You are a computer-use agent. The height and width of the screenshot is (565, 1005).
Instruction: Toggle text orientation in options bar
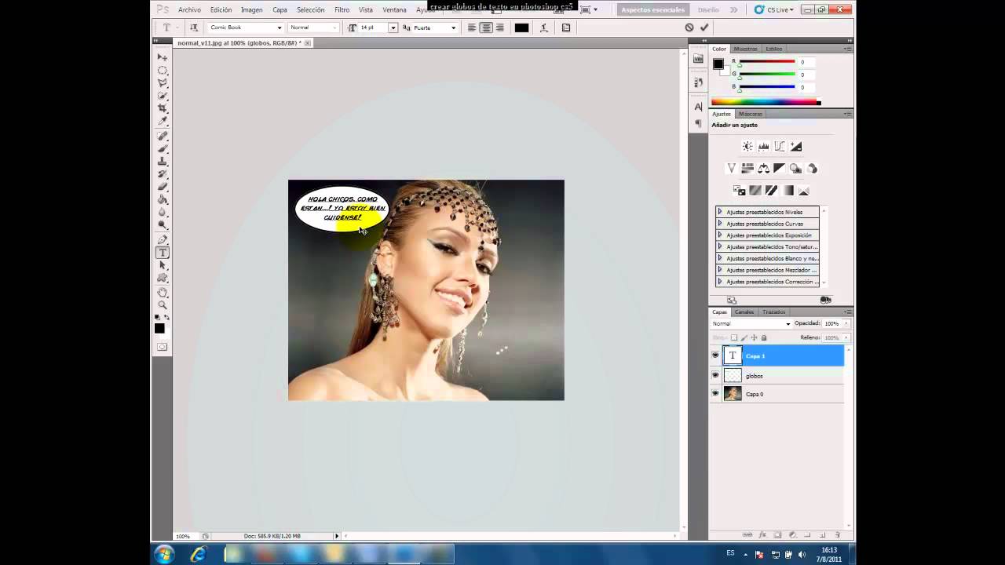pos(194,27)
